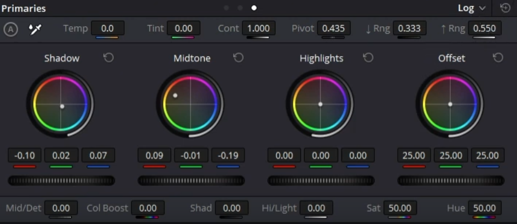Click the Highlights red value field
The image size is (517, 224).
point(284,156)
